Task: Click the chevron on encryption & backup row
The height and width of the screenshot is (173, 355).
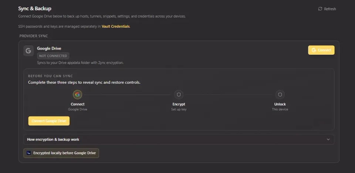Action: [328, 139]
